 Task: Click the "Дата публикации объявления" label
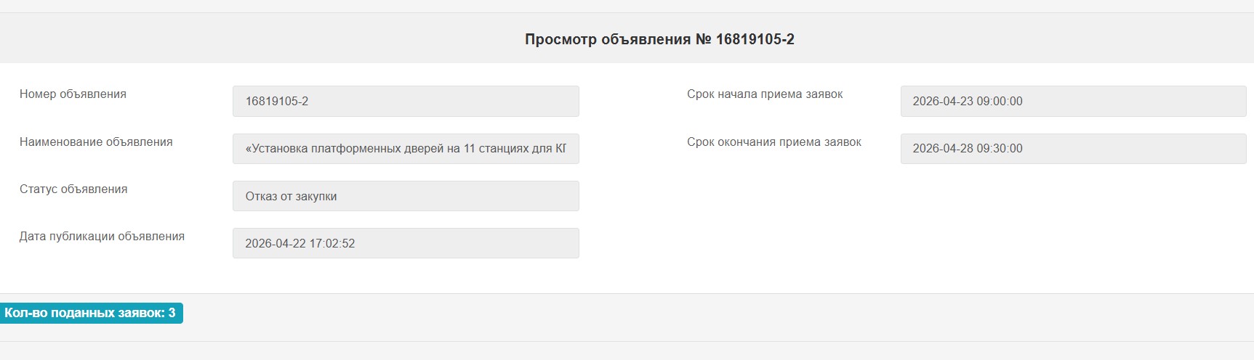(102, 237)
